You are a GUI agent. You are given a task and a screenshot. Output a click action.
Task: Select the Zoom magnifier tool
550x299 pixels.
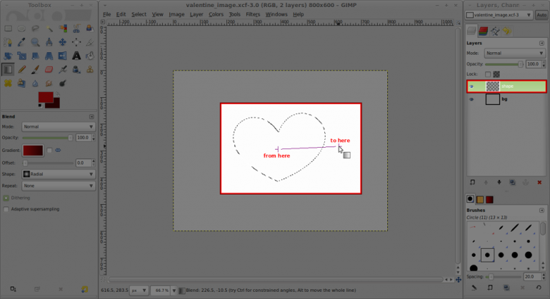[x=36, y=42]
